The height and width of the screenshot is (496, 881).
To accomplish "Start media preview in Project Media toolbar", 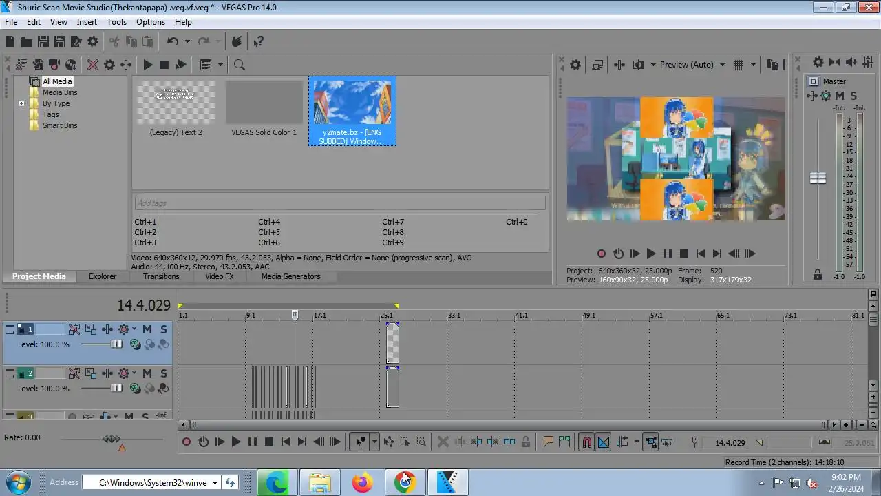I will coord(148,65).
